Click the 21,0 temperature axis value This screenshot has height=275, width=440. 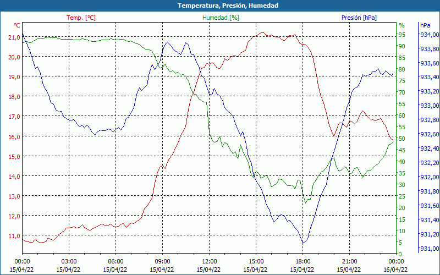click(x=14, y=37)
